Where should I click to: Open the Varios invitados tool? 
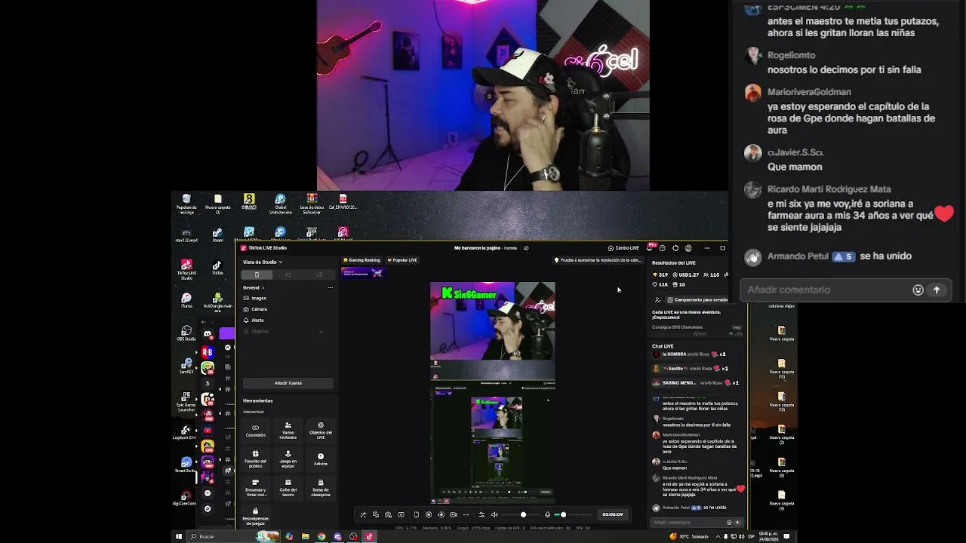(288, 430)
